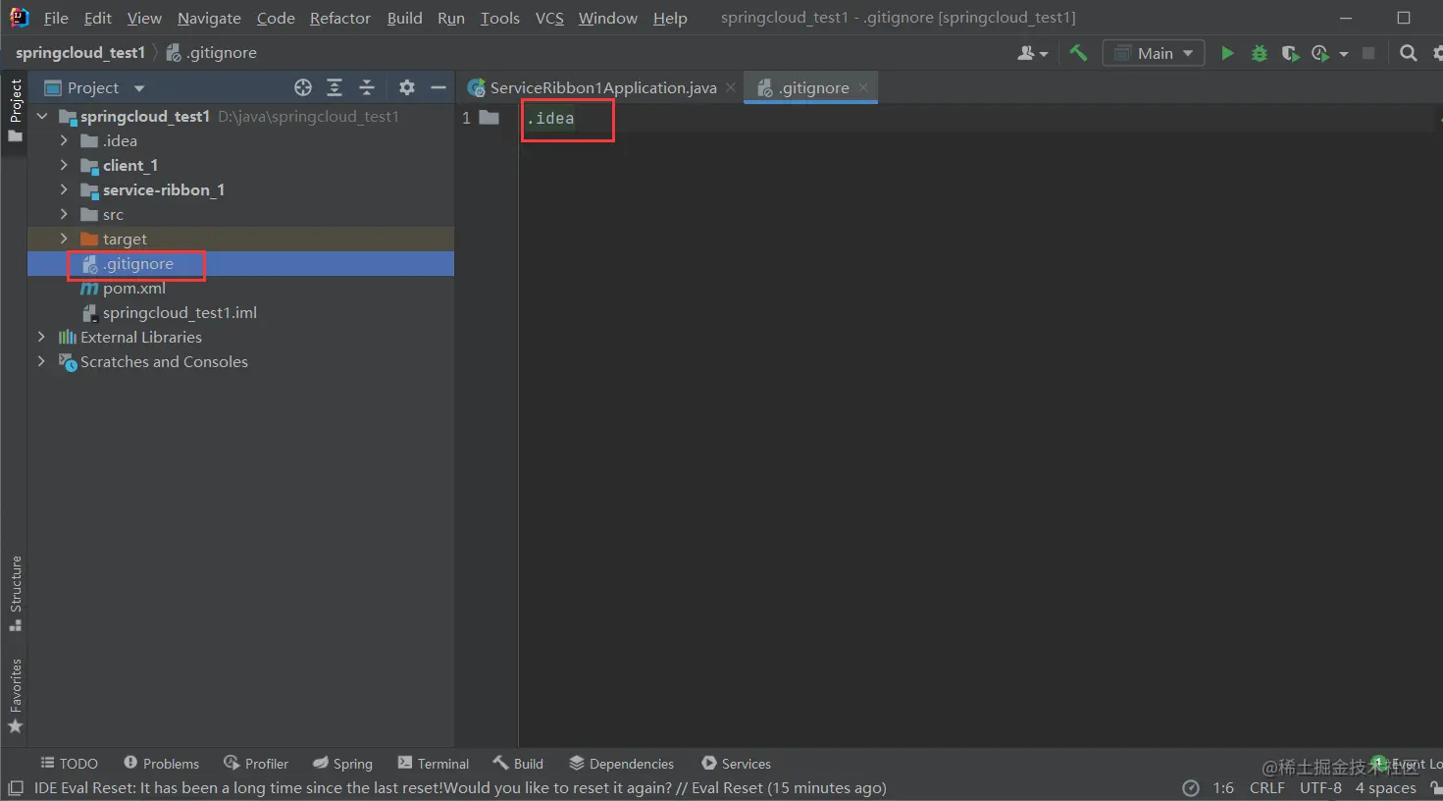
Task: Click Collapse All icon in Project panel
Action: 367,88
